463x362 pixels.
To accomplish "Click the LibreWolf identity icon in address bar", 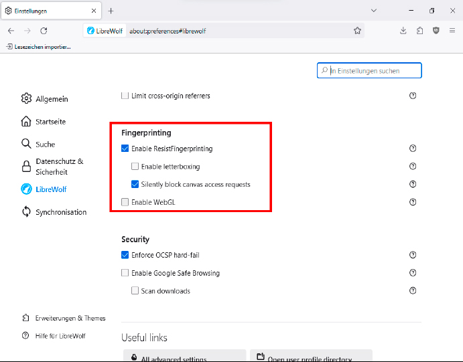I will 105,31.
